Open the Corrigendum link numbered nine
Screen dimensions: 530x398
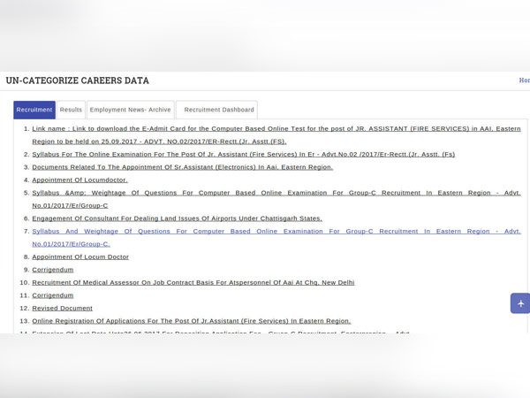point(53,270)
